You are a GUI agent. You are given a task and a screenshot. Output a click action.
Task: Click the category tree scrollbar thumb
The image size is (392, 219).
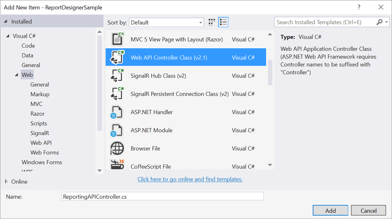tap(100, 83)
